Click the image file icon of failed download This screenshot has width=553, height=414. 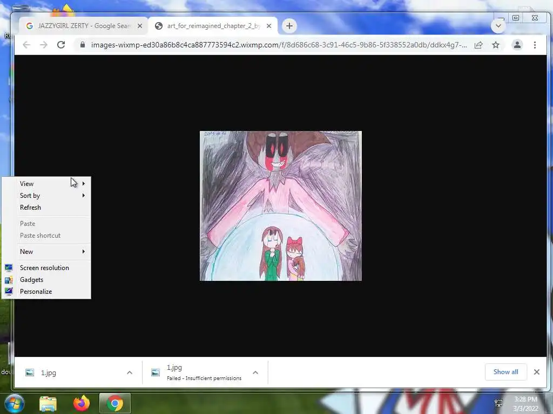click(156, 372)
